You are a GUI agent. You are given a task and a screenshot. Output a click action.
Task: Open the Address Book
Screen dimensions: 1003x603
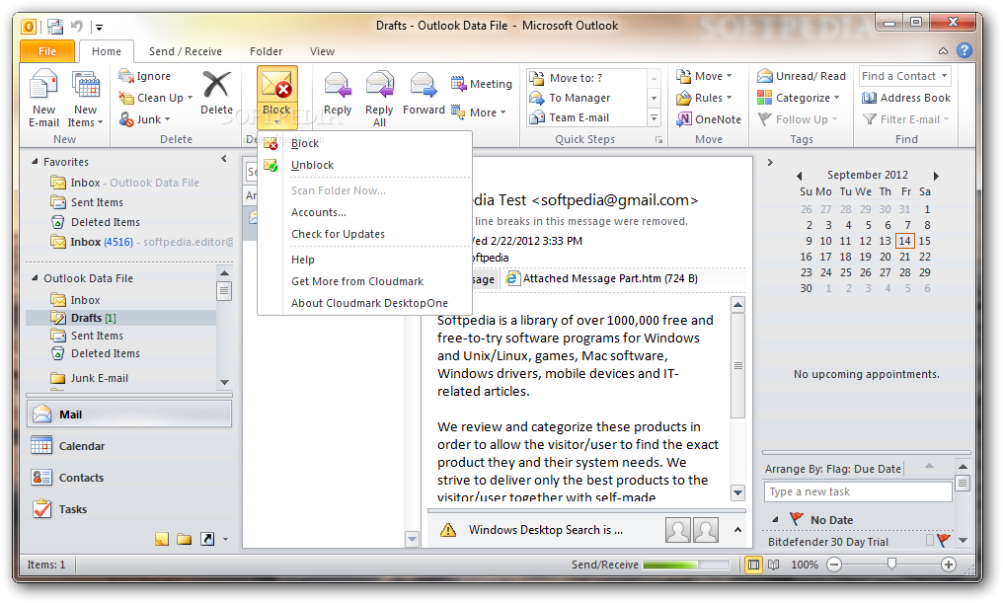click(906, 98)
